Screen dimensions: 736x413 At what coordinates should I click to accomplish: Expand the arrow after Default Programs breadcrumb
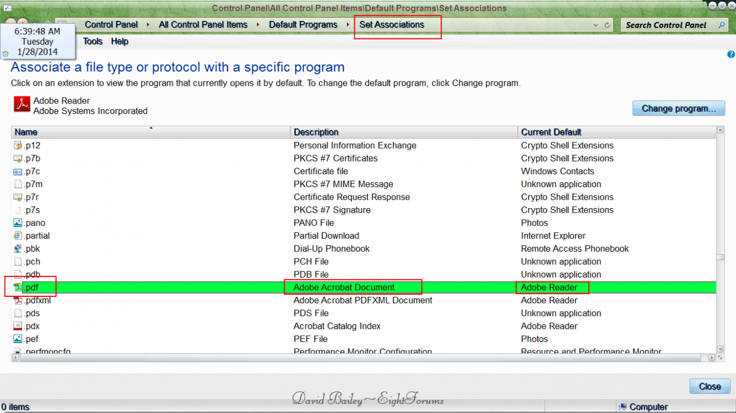pos(348,25)
